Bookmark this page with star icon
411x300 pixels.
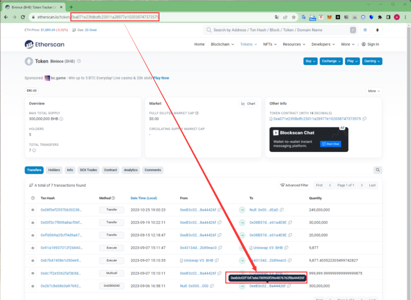coord(293,17)
